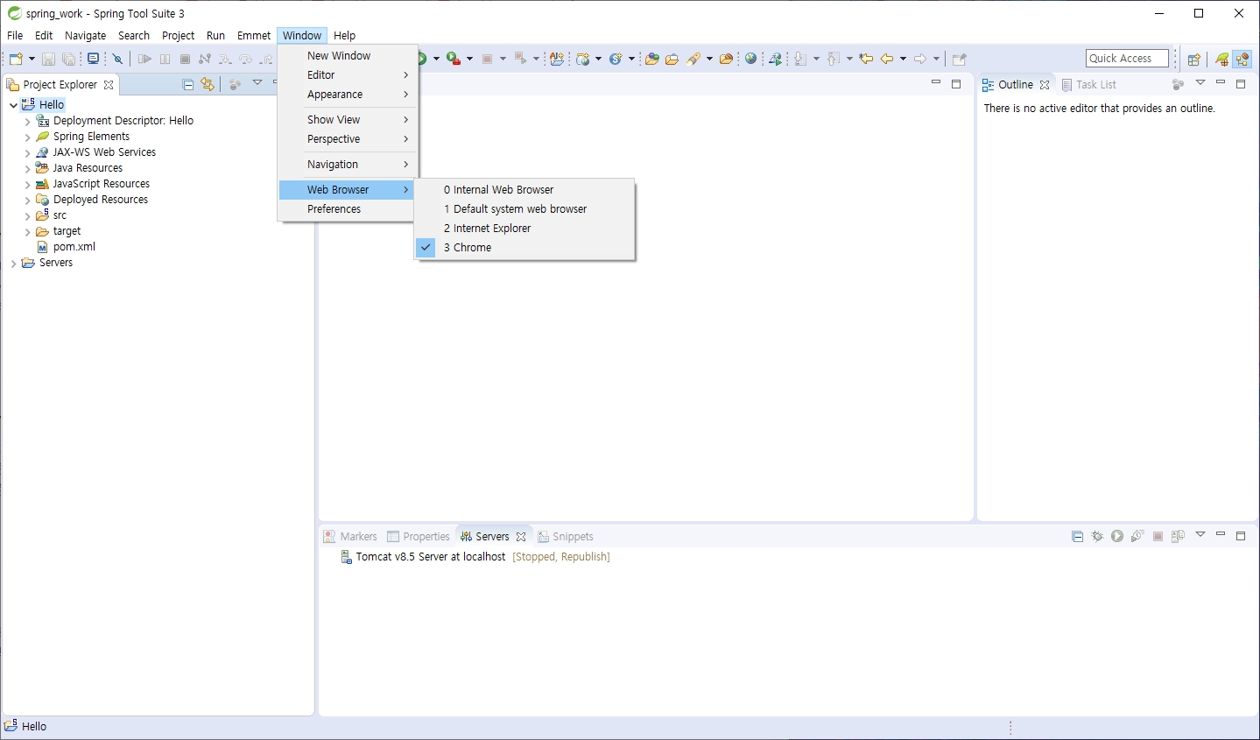Click the Resume debug toolbar icon
The width and height of the screenshot is (1260, 740).
(x=144, y=59)
